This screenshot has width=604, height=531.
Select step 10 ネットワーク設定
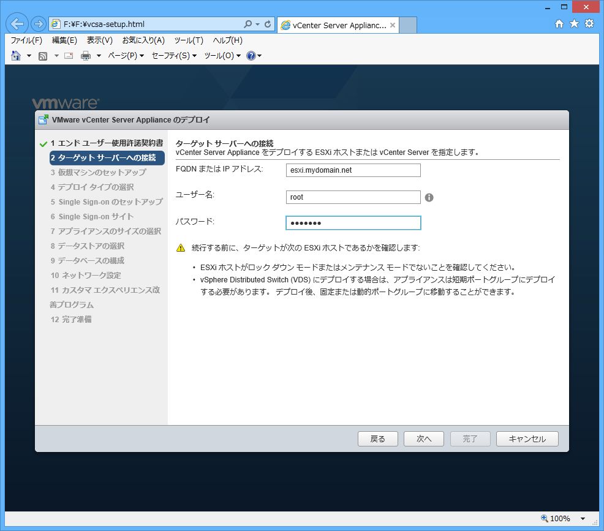(86, 276)
